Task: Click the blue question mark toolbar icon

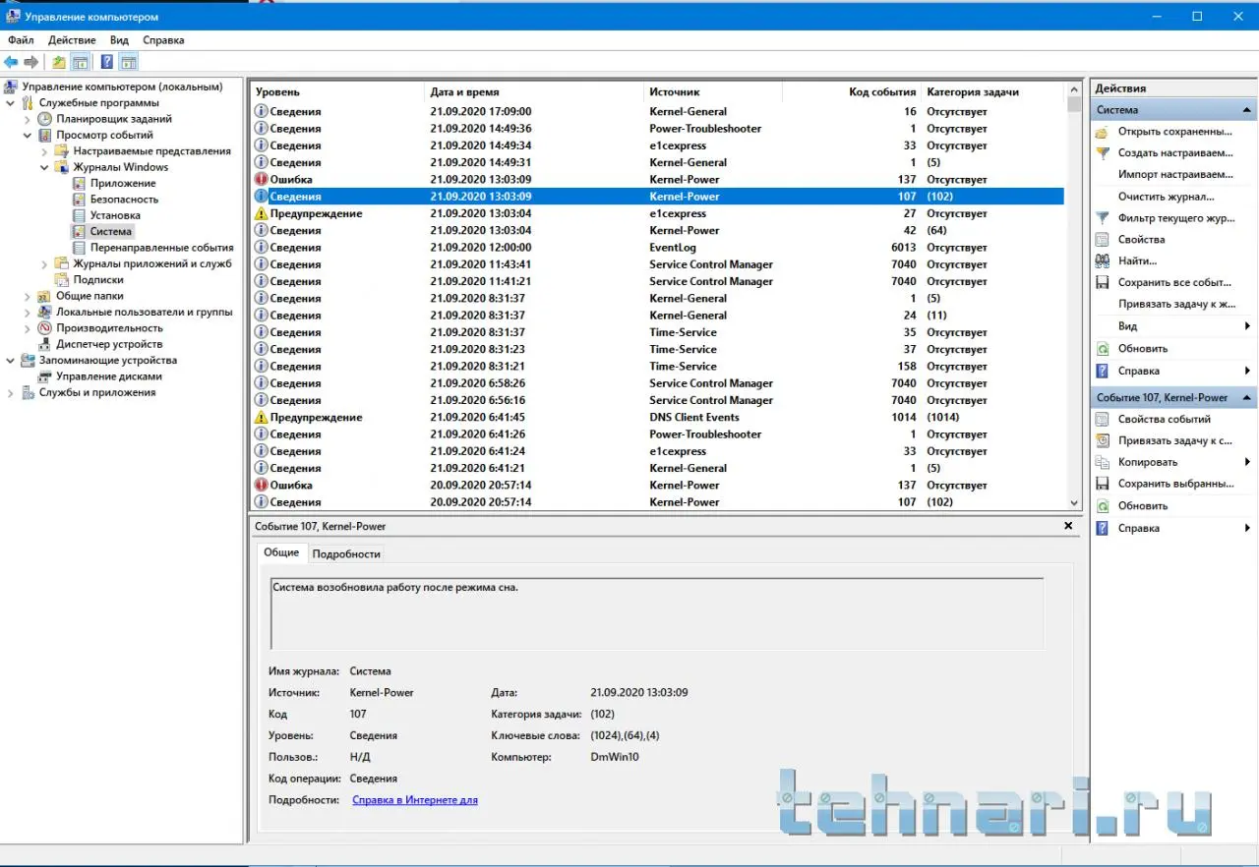Action: 106,62
